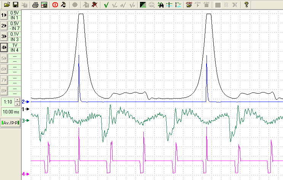This screenshot has height=180, width=283.
Task: Click the crossed-out hammer icon
Action: click(95, 5)
